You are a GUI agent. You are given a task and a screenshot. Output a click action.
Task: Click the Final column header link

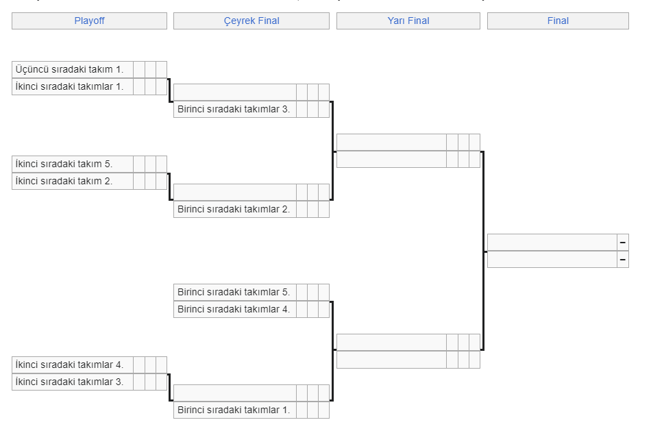[x=558, y=21]
